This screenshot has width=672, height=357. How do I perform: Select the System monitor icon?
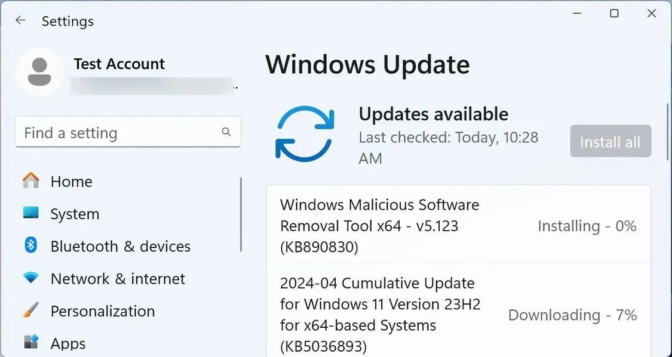[x=30, y=213]
